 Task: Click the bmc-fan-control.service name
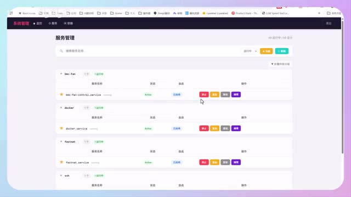click(x=83, y=95)
